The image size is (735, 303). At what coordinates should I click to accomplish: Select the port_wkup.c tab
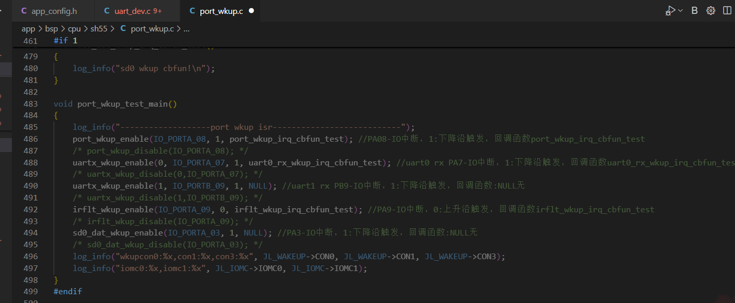[x=221, y=11]
